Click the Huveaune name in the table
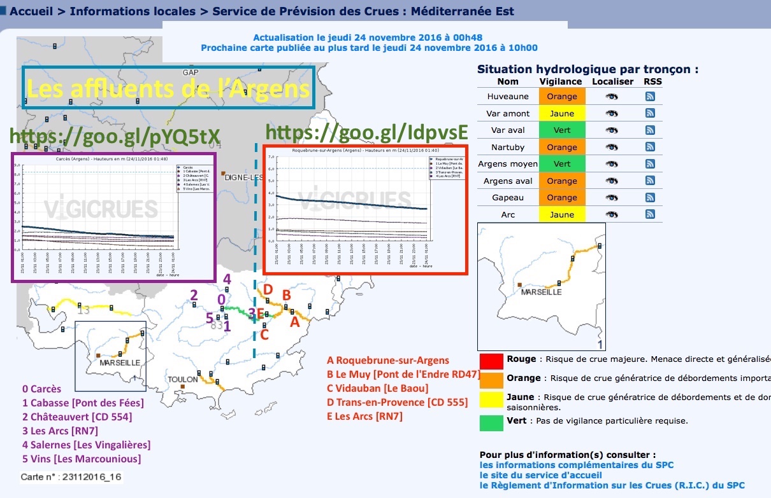 point(508,97)
